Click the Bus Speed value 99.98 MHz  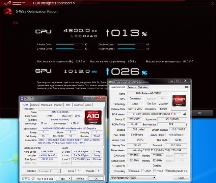click(x=48, y=159)
